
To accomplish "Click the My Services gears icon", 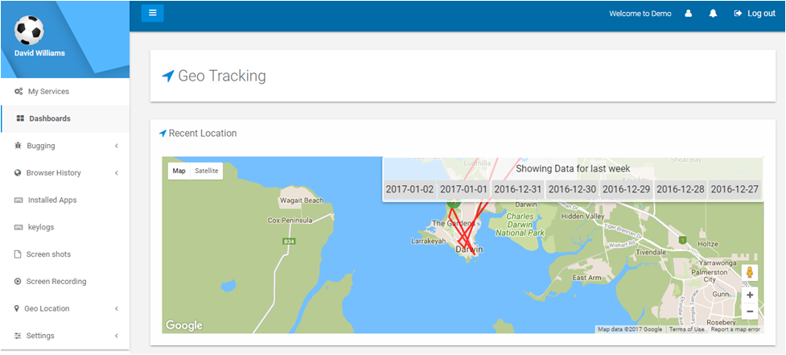I will [x=19, y=92].
